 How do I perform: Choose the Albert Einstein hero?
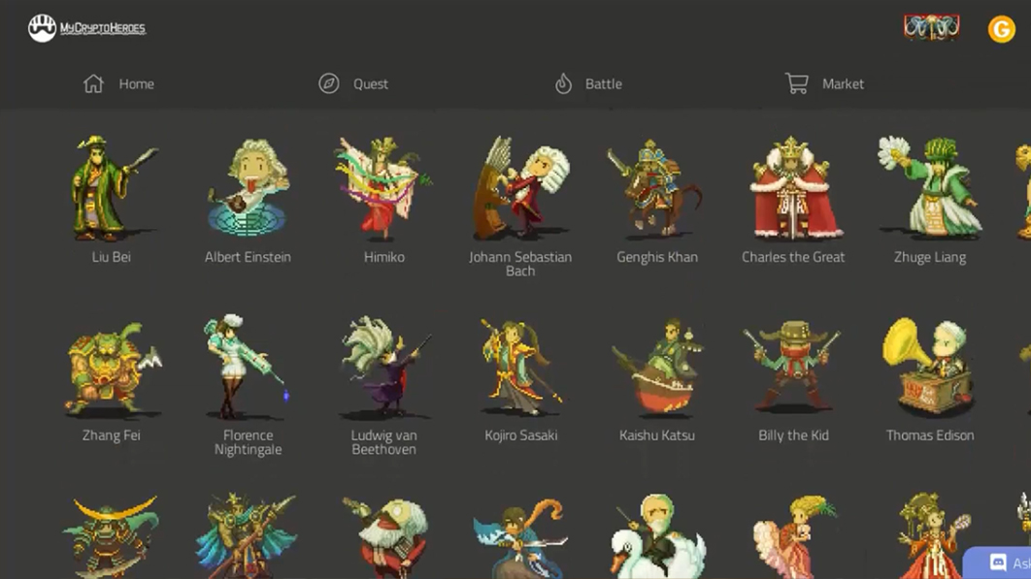(248, 189)
